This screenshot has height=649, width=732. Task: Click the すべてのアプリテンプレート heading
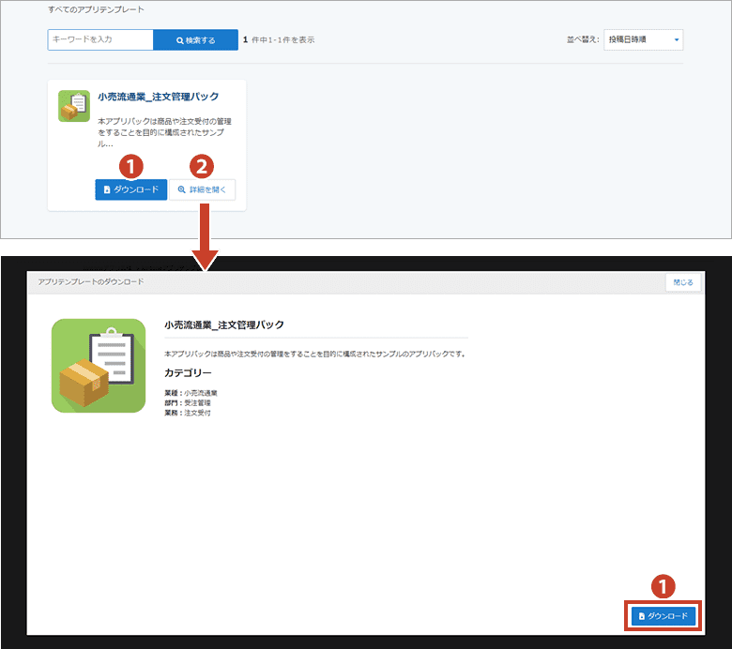(x=97, y=9)
